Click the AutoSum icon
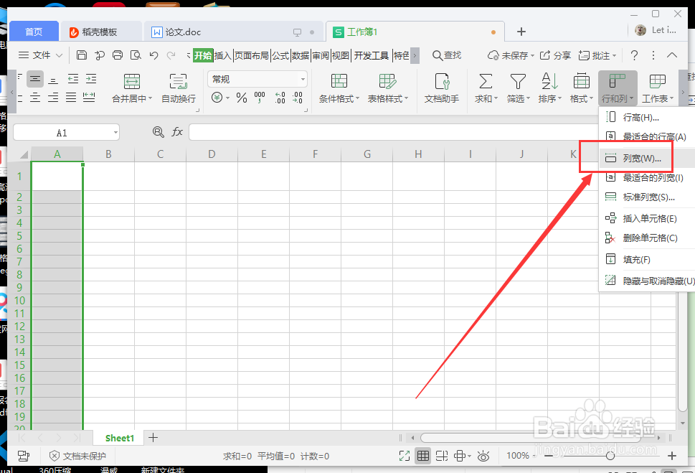Image resolution: width=695 pixels, height=473 pixels. (486, 82)
